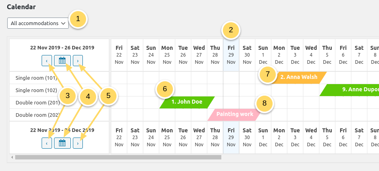The width and height of the screenshot is (379, 171).
Task: Select the Double room (202) row label
Action: (x=35, y=115)
